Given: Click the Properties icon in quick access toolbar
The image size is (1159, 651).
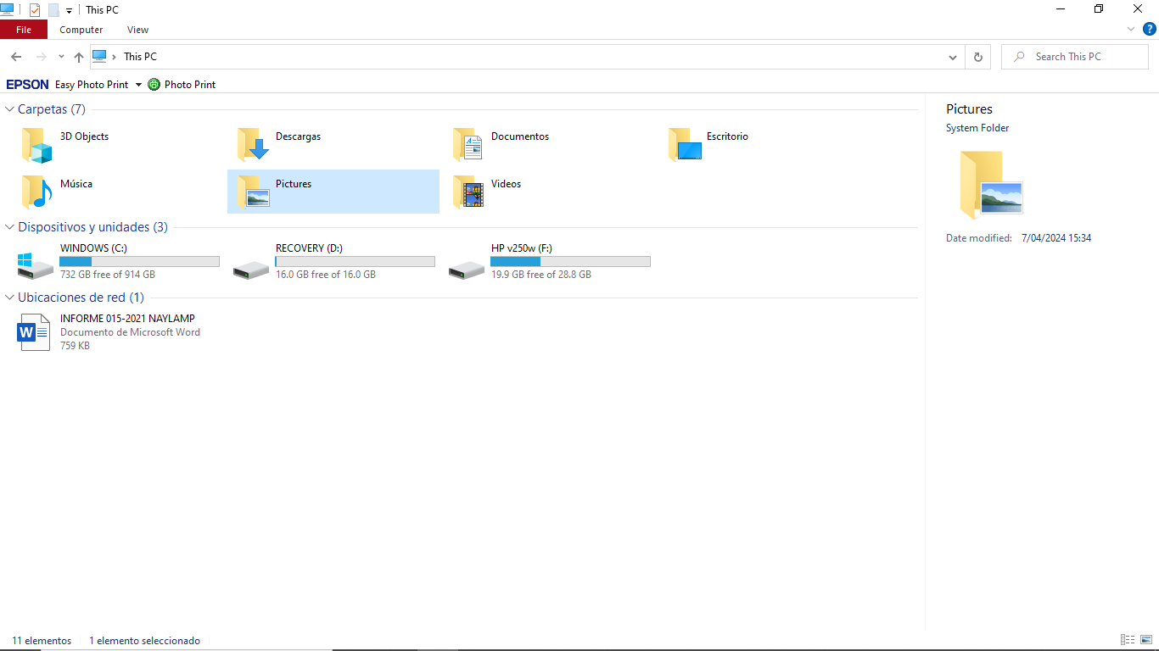Looking at the screenshot, I should pyautogui.click(x=35, y=10).
